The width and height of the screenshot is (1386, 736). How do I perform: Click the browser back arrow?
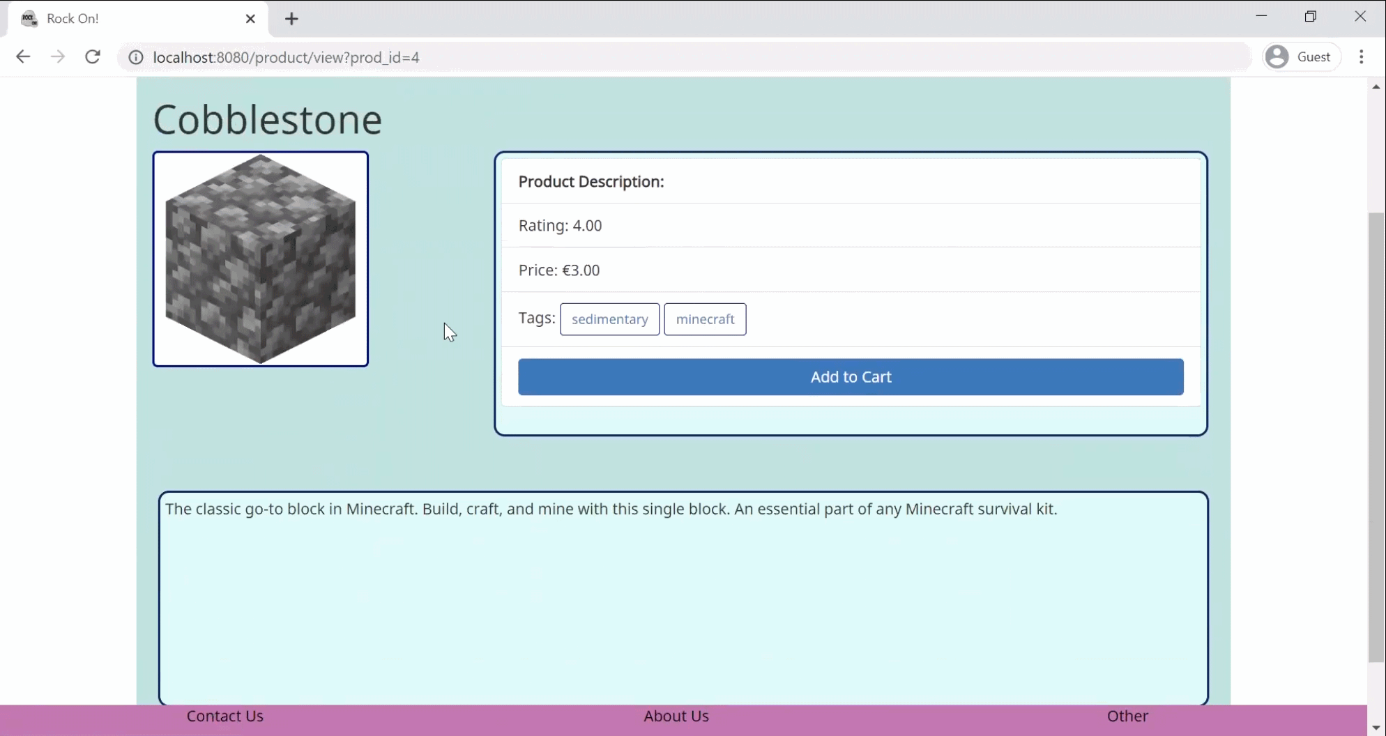[x=23, y=57]
